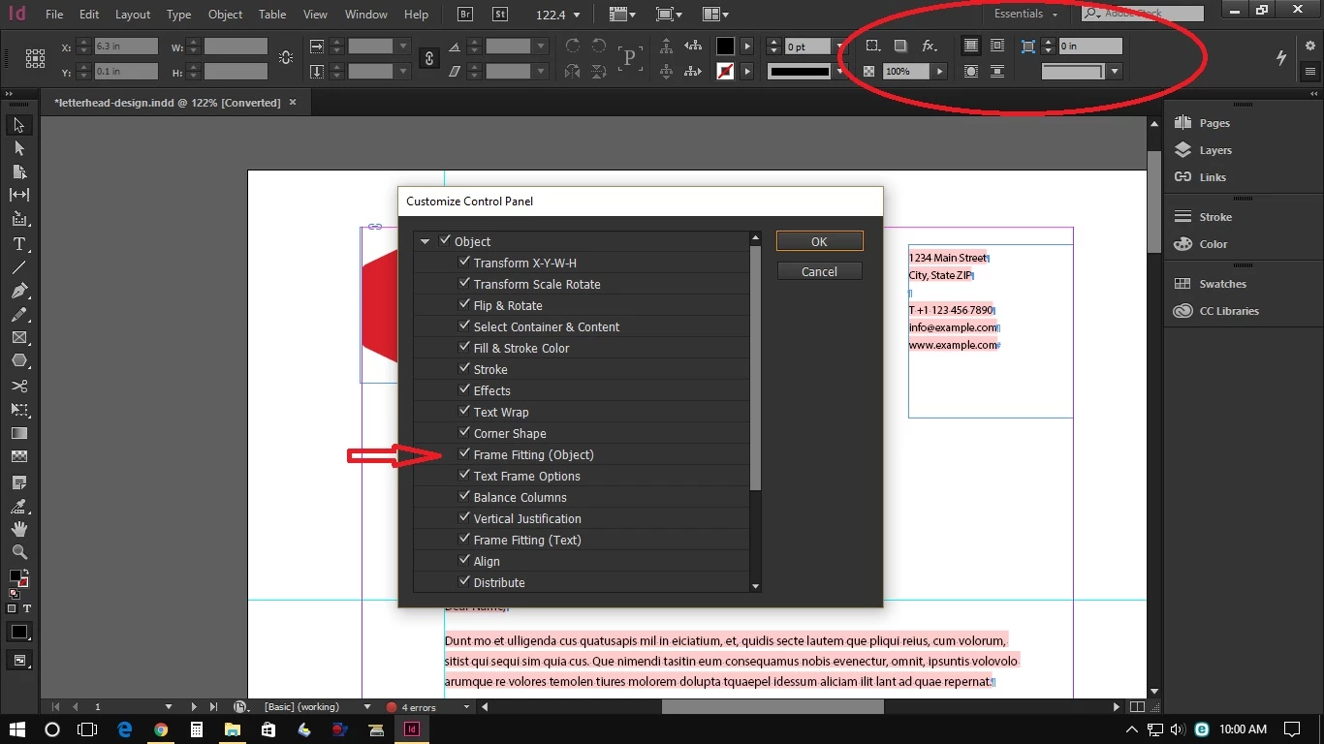Select the Rectangle Frame tool
1324x744 pixels.
pyautogui.click(x=18, y=338)
